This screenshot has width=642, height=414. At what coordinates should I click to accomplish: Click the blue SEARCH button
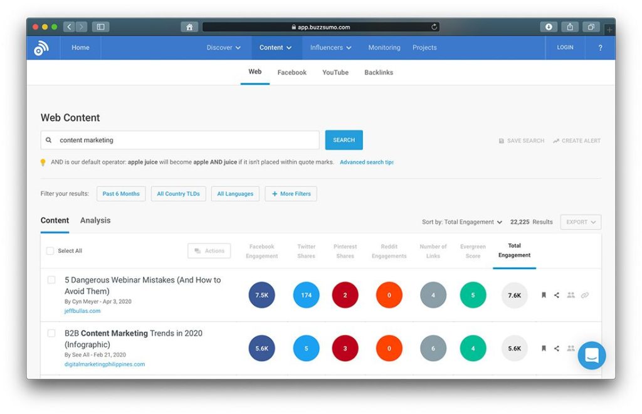[344, 140]
